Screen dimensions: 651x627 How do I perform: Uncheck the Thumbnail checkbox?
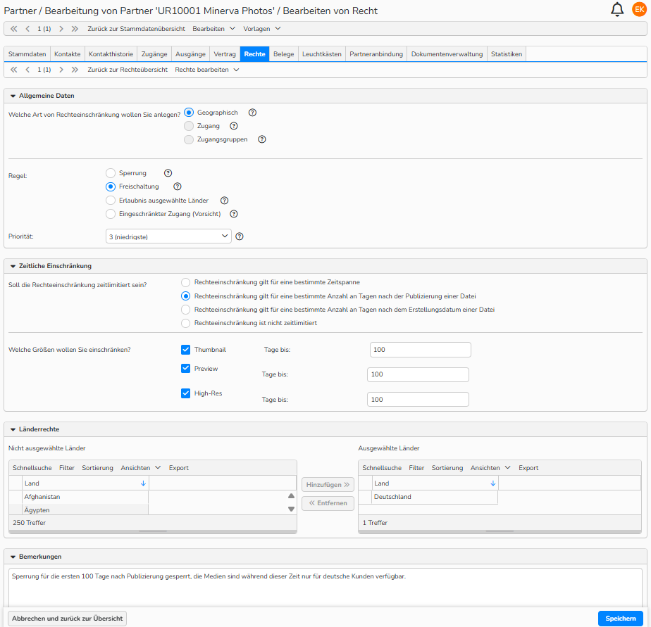(x=185, y=350)
